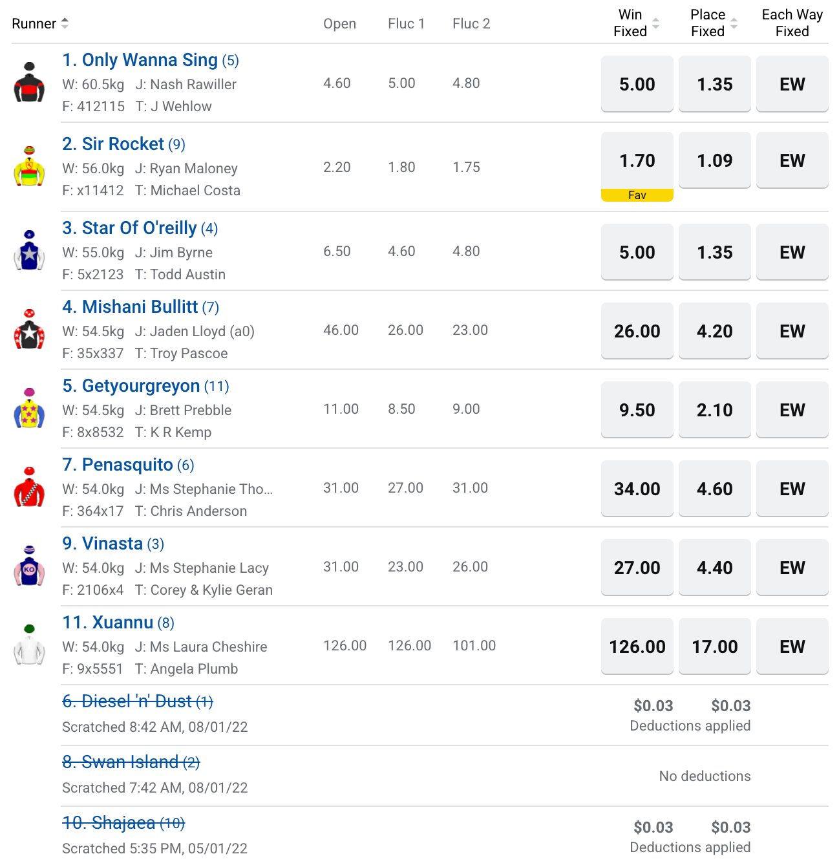Sort by Win Fixed column arrows
This screenshot has width=839, height=865.
[655, 24]
